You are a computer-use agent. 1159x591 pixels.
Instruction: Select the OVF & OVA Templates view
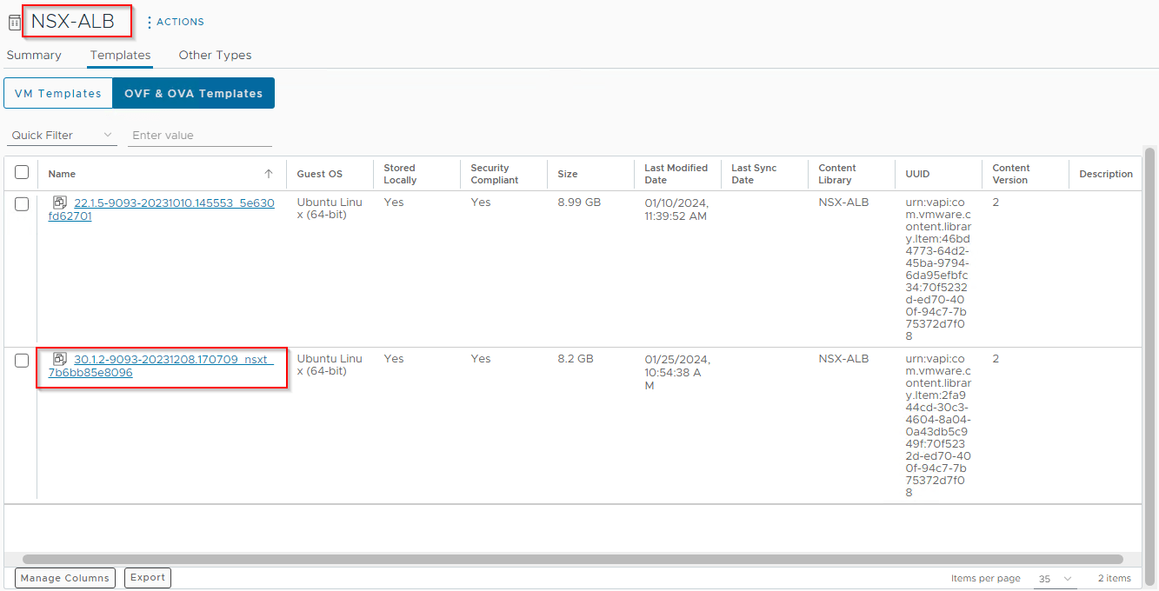[194, 93]
